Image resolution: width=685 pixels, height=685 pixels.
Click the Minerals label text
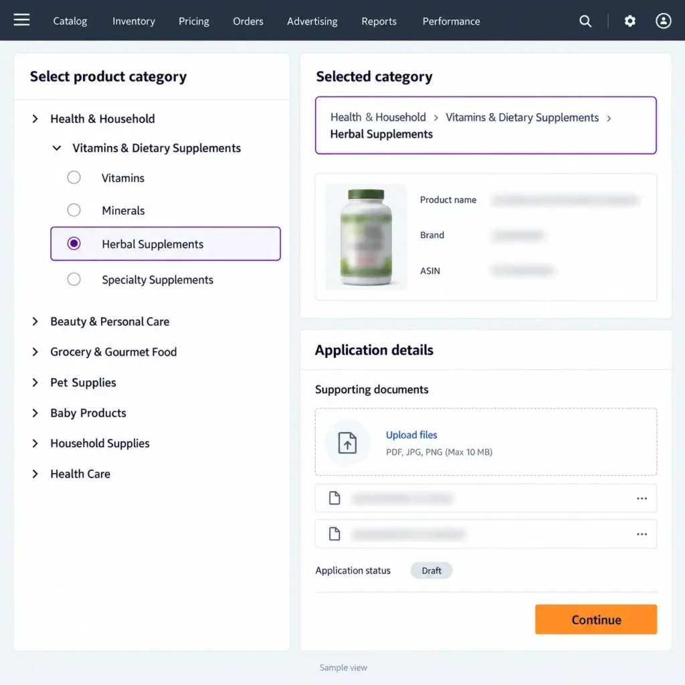[x=123, y=211]
